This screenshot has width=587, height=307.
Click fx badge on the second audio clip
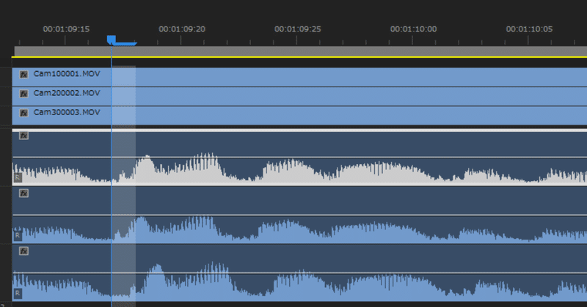point(23,193)
